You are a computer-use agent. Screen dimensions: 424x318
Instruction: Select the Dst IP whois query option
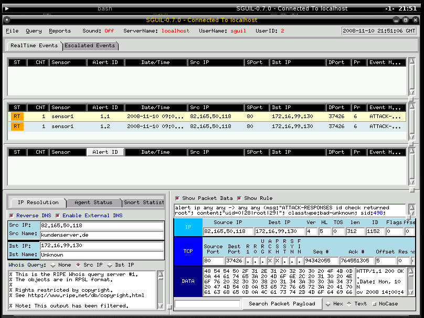click(x=120, y=265)
